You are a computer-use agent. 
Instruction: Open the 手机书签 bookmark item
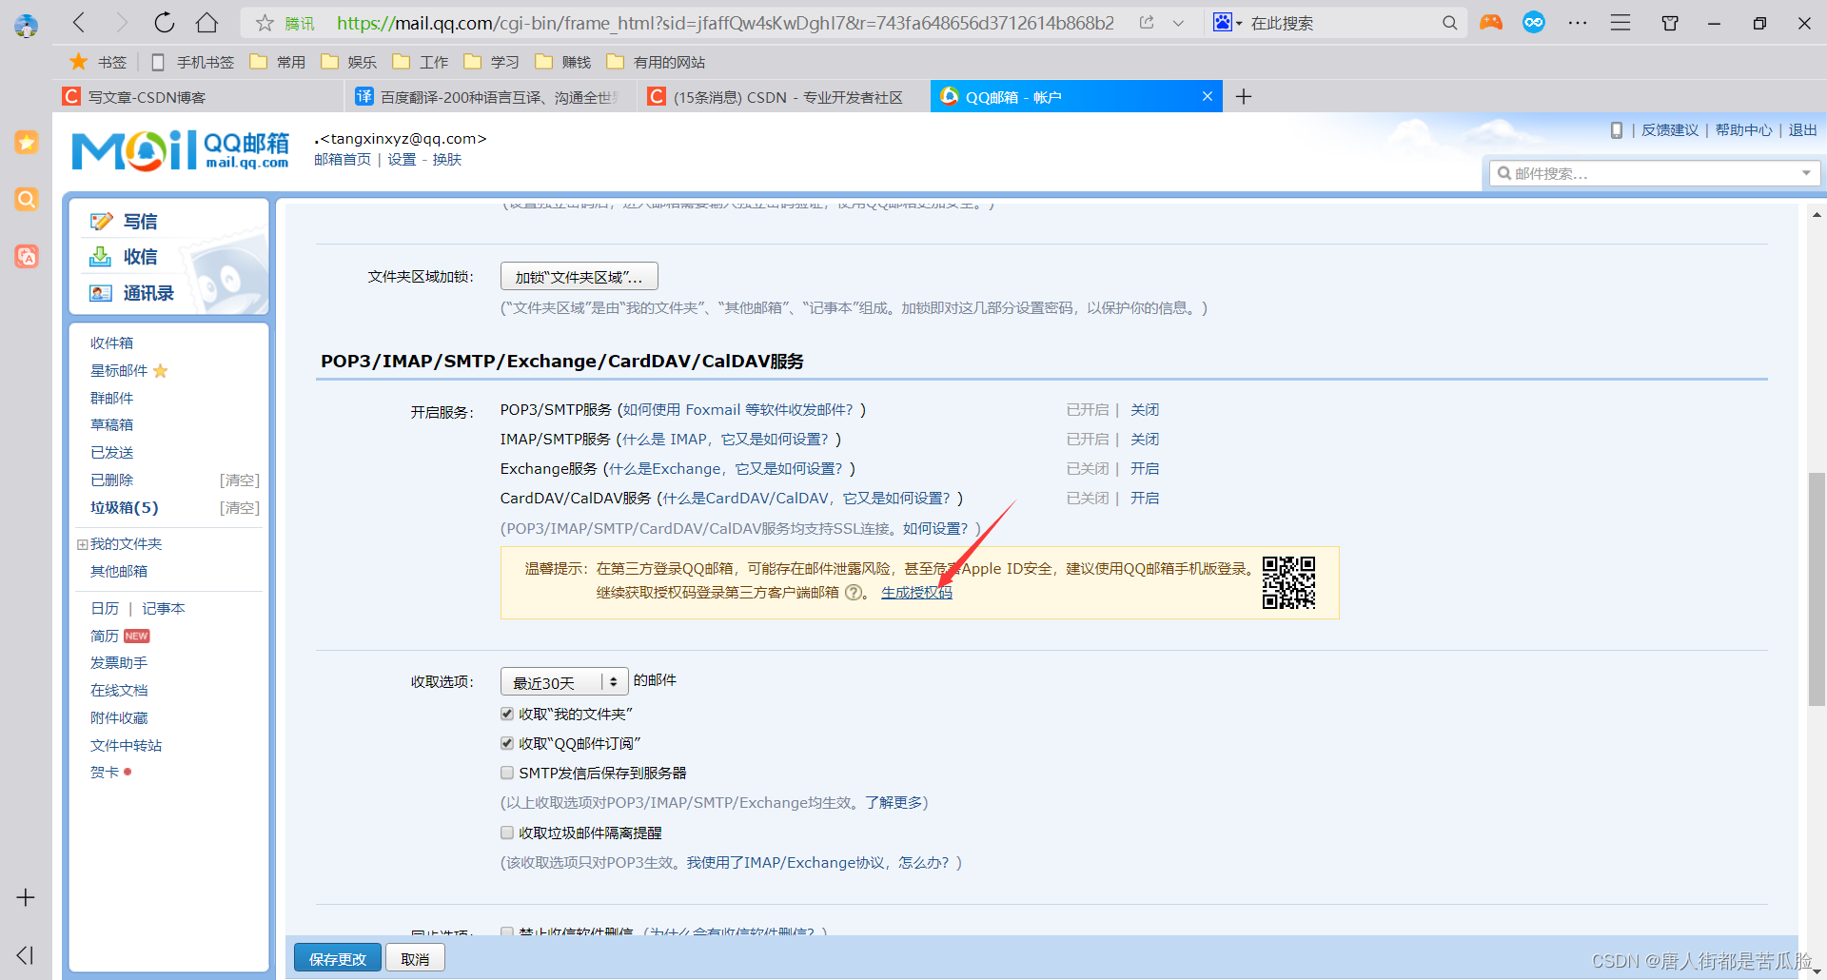click(x=194, y=62)
